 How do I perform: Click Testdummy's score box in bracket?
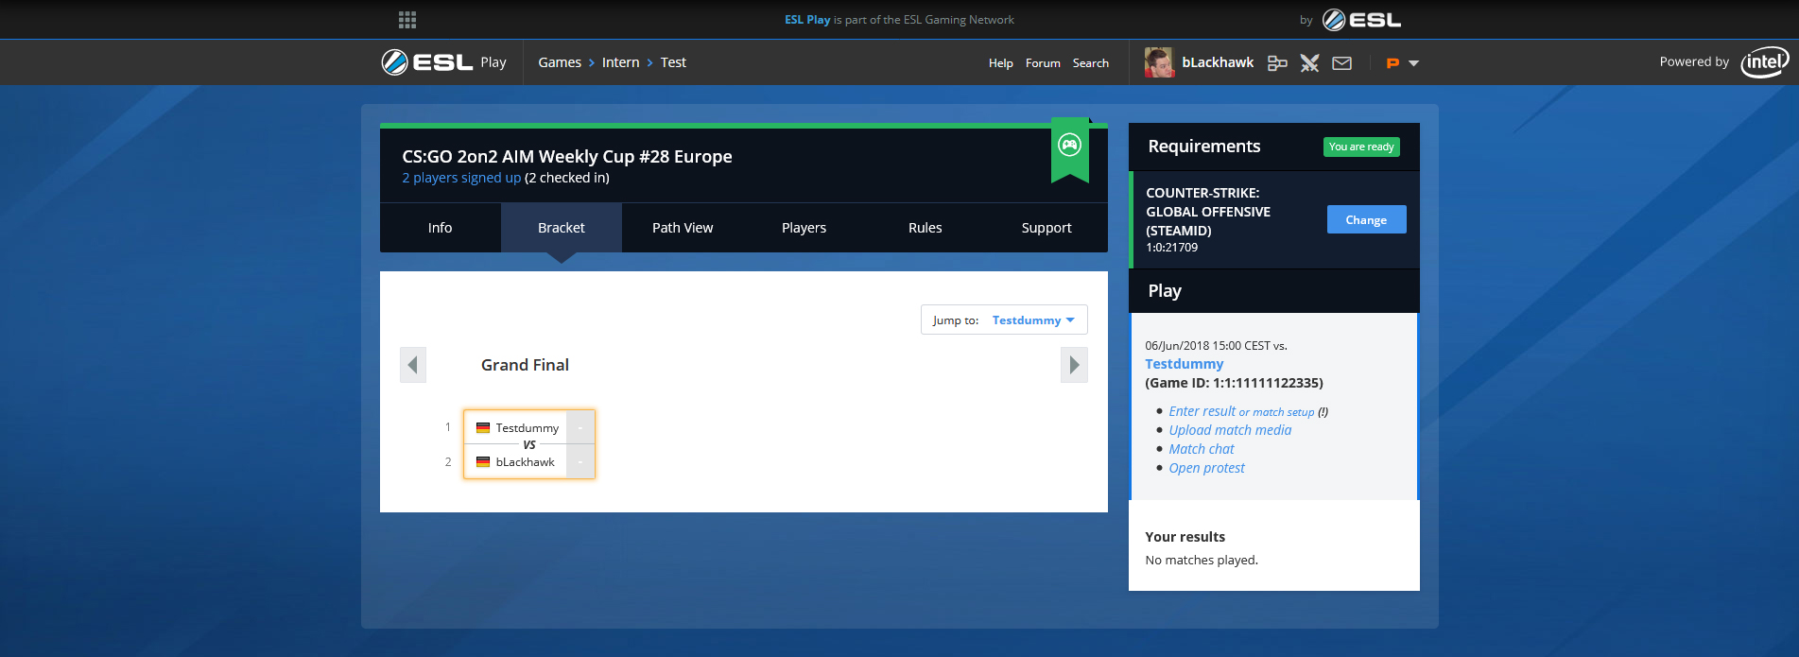point(580,428)
